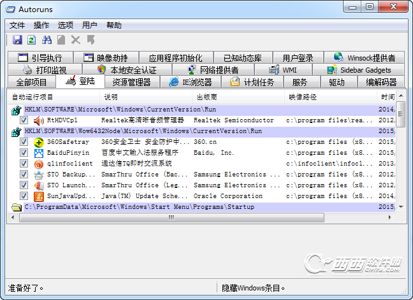Toggle the BaiduPinyin checkbox
413x300 pixels.
pyautogui.click(x=24, y=153)
